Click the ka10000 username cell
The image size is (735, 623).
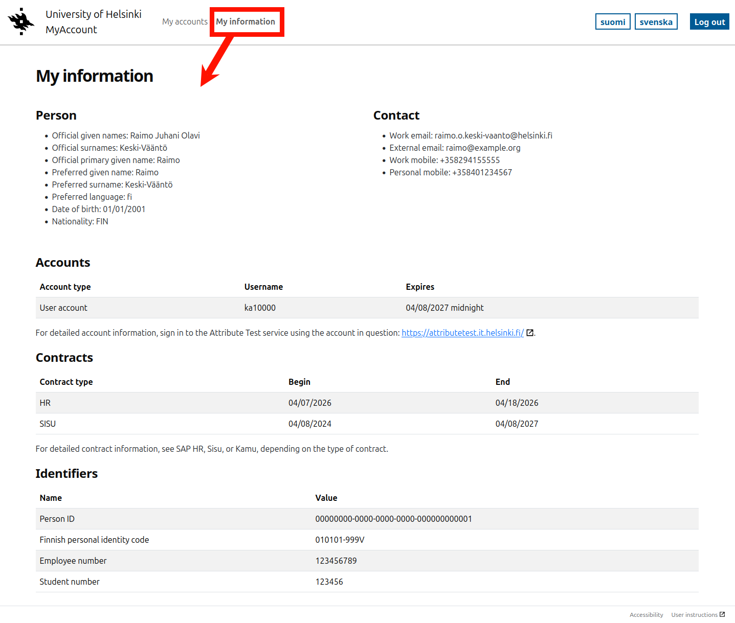(260, 308)
